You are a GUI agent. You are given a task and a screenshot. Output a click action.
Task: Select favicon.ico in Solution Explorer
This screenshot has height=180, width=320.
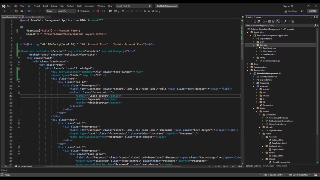[267, 105]
